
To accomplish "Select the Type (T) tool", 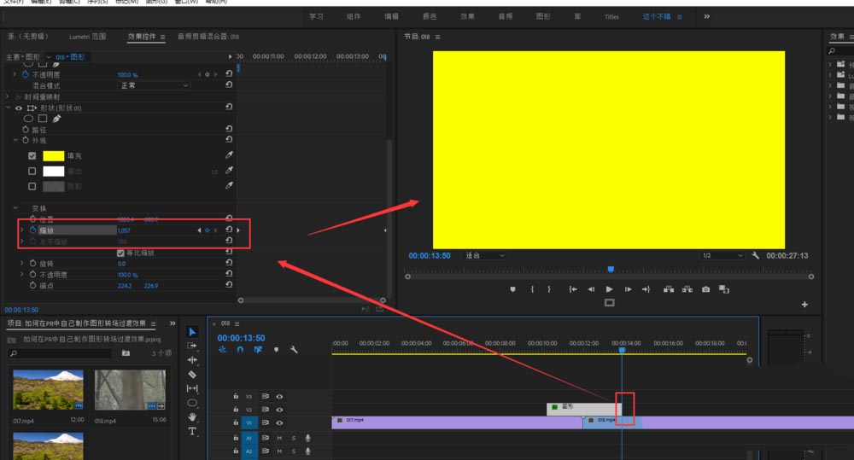I will pos(192,431).
